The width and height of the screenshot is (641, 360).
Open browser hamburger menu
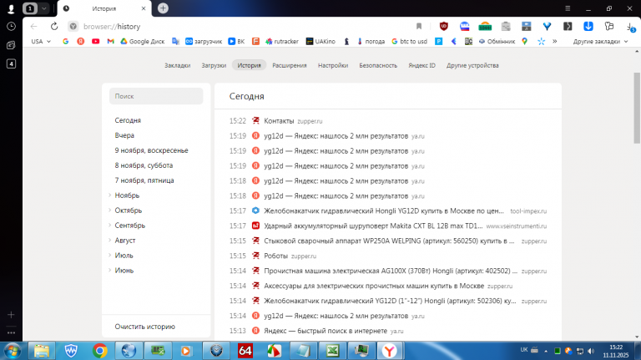point(568,8)
